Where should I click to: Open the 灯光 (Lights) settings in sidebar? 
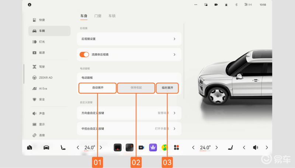click(x=42, y=42)
